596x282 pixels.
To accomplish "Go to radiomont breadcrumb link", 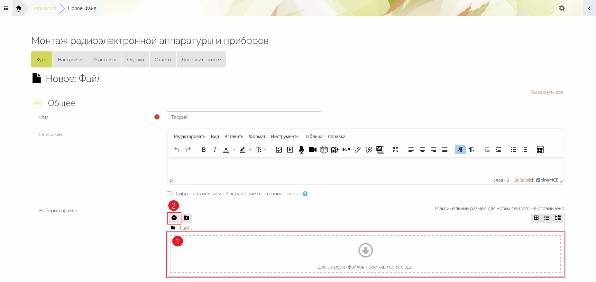I will tap(45, 8).
